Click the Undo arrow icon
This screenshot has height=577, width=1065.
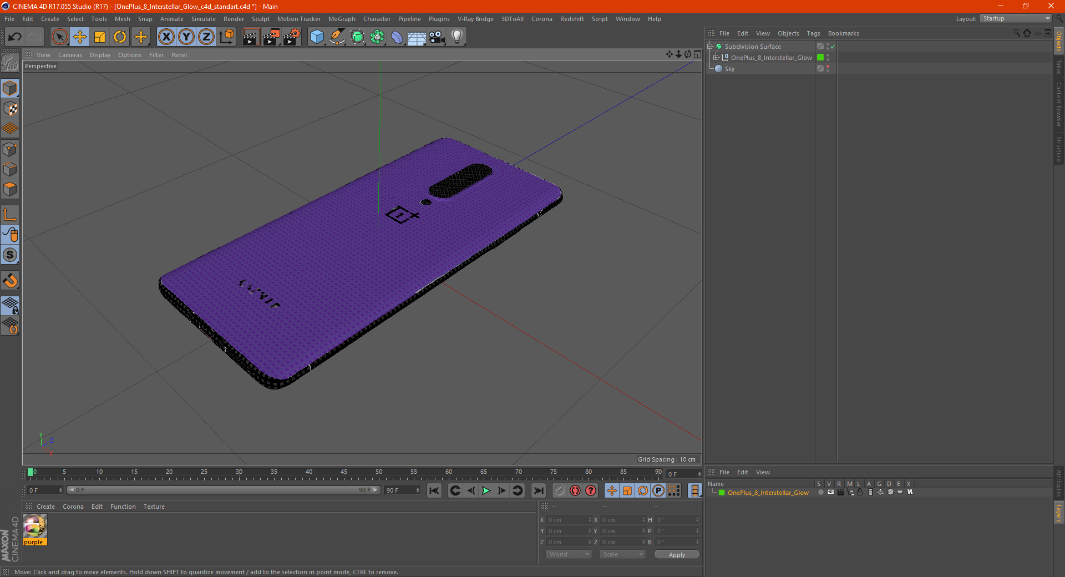(15, 37)
